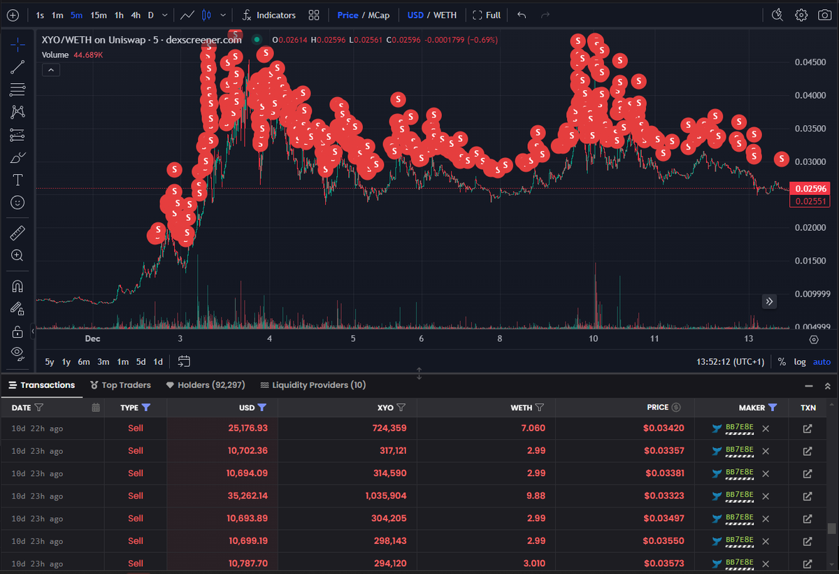Switch to the Top Traders tab
The height and width of the screenshot is (574, 839).
[120, 385]
